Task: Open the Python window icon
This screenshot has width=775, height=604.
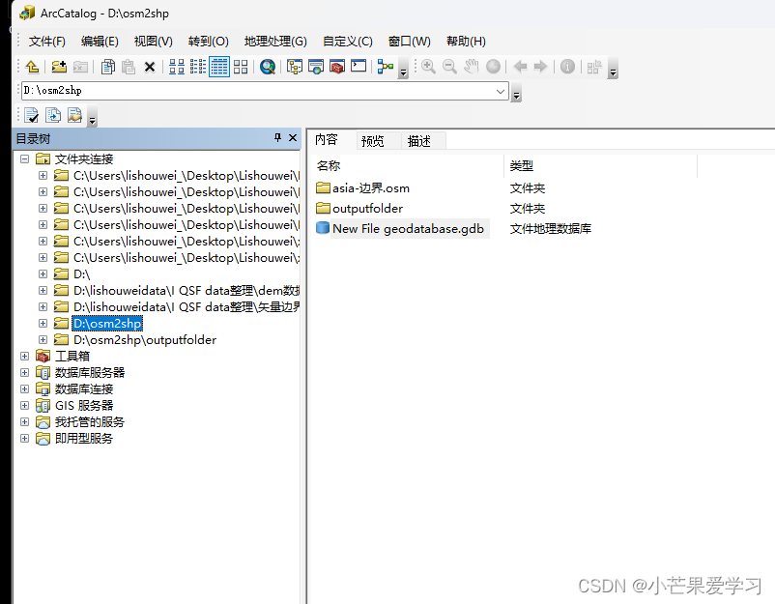Action: coord(359,66)
